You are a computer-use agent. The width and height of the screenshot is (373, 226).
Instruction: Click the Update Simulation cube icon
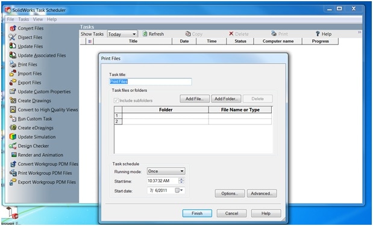[13, 136]
